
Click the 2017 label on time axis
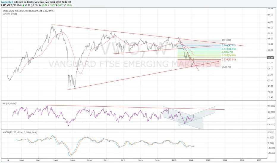coord(208,160)
